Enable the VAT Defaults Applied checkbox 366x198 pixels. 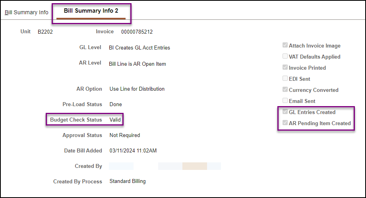tap(285, 57)
